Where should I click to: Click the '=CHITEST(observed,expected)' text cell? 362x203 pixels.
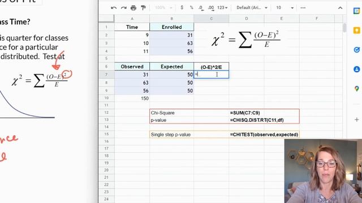coord(264,134)
